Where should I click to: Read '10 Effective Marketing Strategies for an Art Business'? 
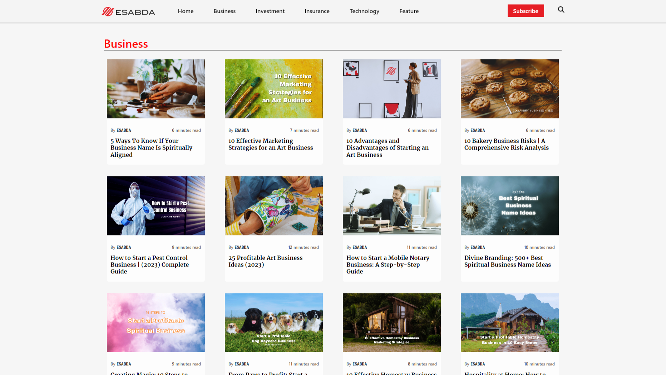270,144
